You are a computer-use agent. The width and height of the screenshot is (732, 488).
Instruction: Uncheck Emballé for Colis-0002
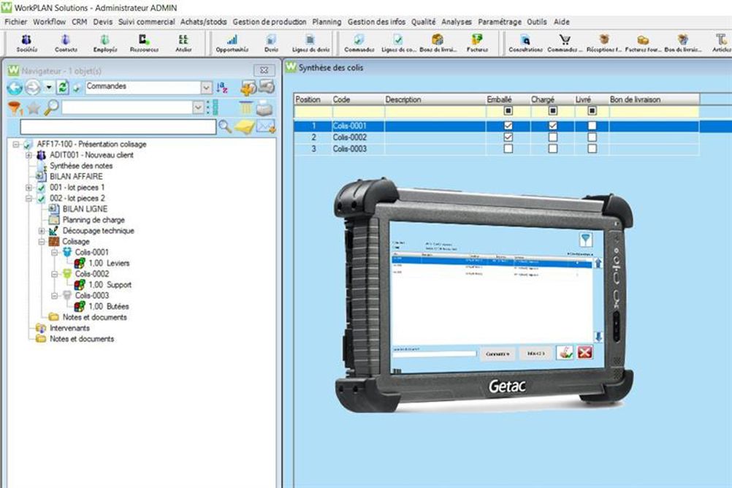[x=508, y=137]
